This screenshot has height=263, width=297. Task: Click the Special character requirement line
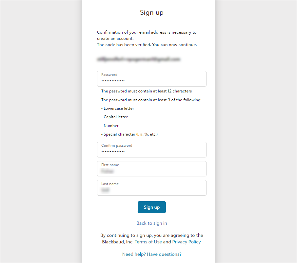point(129,134)
